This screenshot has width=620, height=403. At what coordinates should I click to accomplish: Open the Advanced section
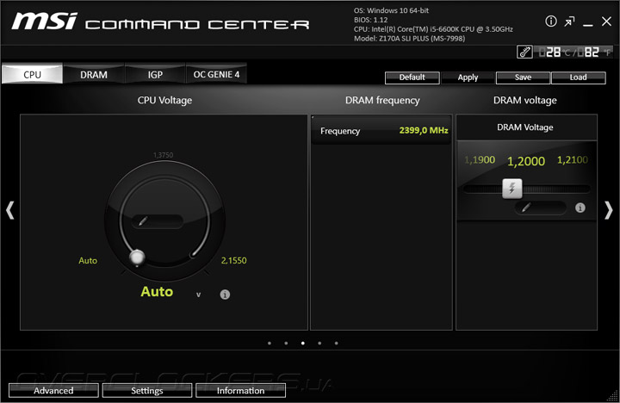click(x=53, y=390)
